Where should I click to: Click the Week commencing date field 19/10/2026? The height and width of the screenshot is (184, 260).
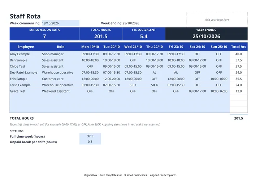click(61, 23)
